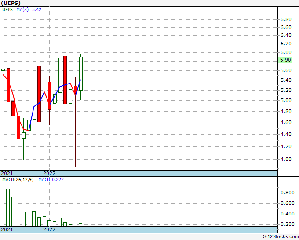299x240 pixels.
Task: Click the 5.00 price axis label
Action: pyautogui.click(x=286, y=101)
